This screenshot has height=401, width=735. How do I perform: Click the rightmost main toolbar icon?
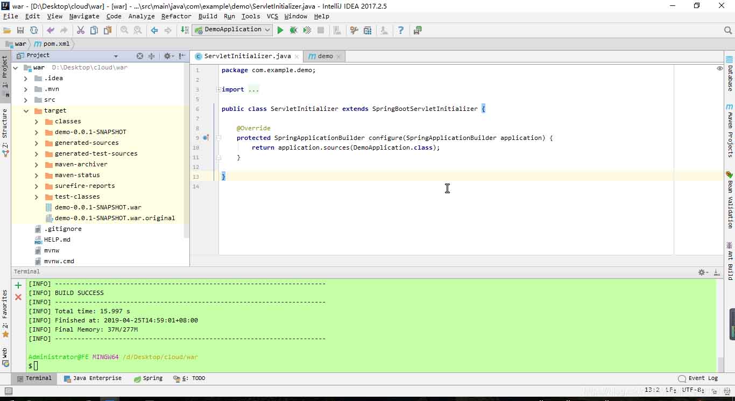click(x=418, y=31)
